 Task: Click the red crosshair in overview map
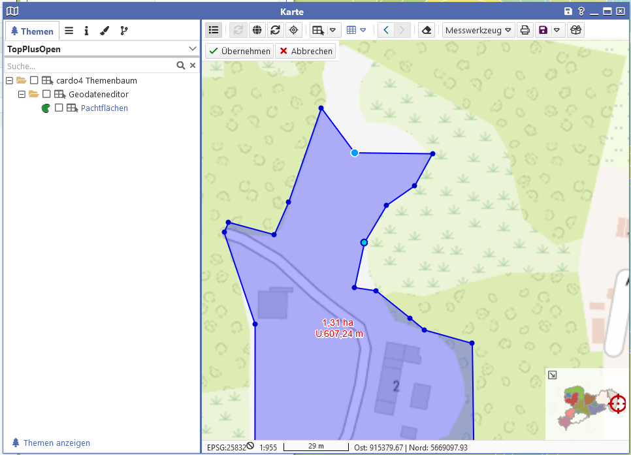[x=618, y=403]
